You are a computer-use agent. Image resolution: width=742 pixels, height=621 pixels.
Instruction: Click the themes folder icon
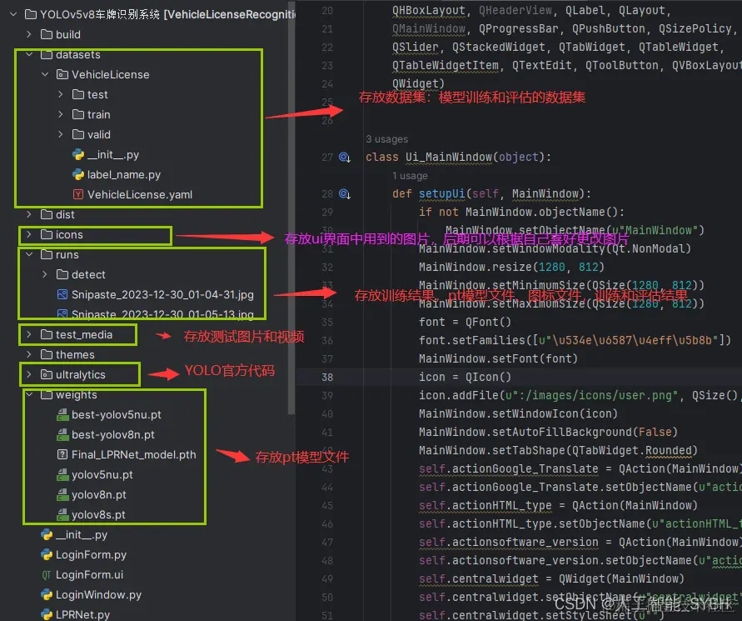point(47,354)
